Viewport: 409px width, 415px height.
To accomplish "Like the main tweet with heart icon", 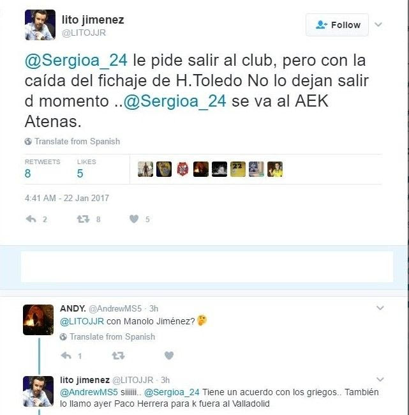I will 134,219.
